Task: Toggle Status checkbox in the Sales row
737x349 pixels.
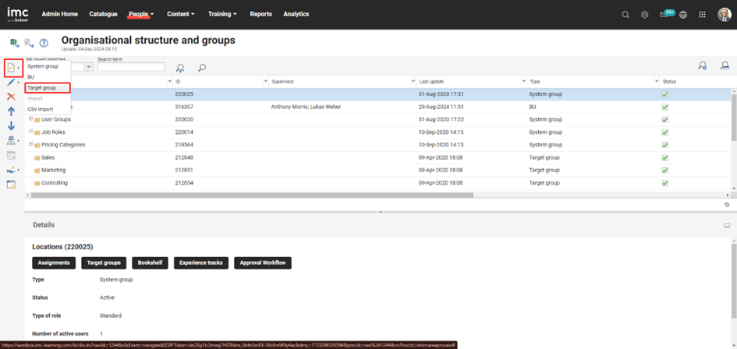Action: tap(665, 157)
